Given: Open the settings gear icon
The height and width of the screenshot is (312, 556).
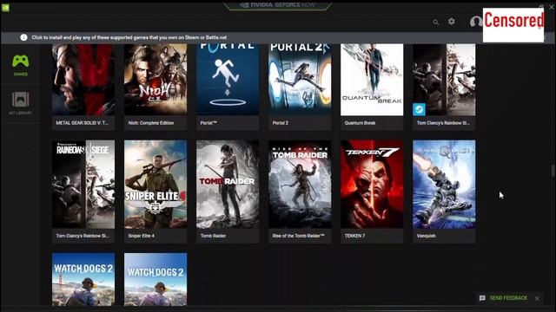Looking at the screenshot, I should click(452, 22).
